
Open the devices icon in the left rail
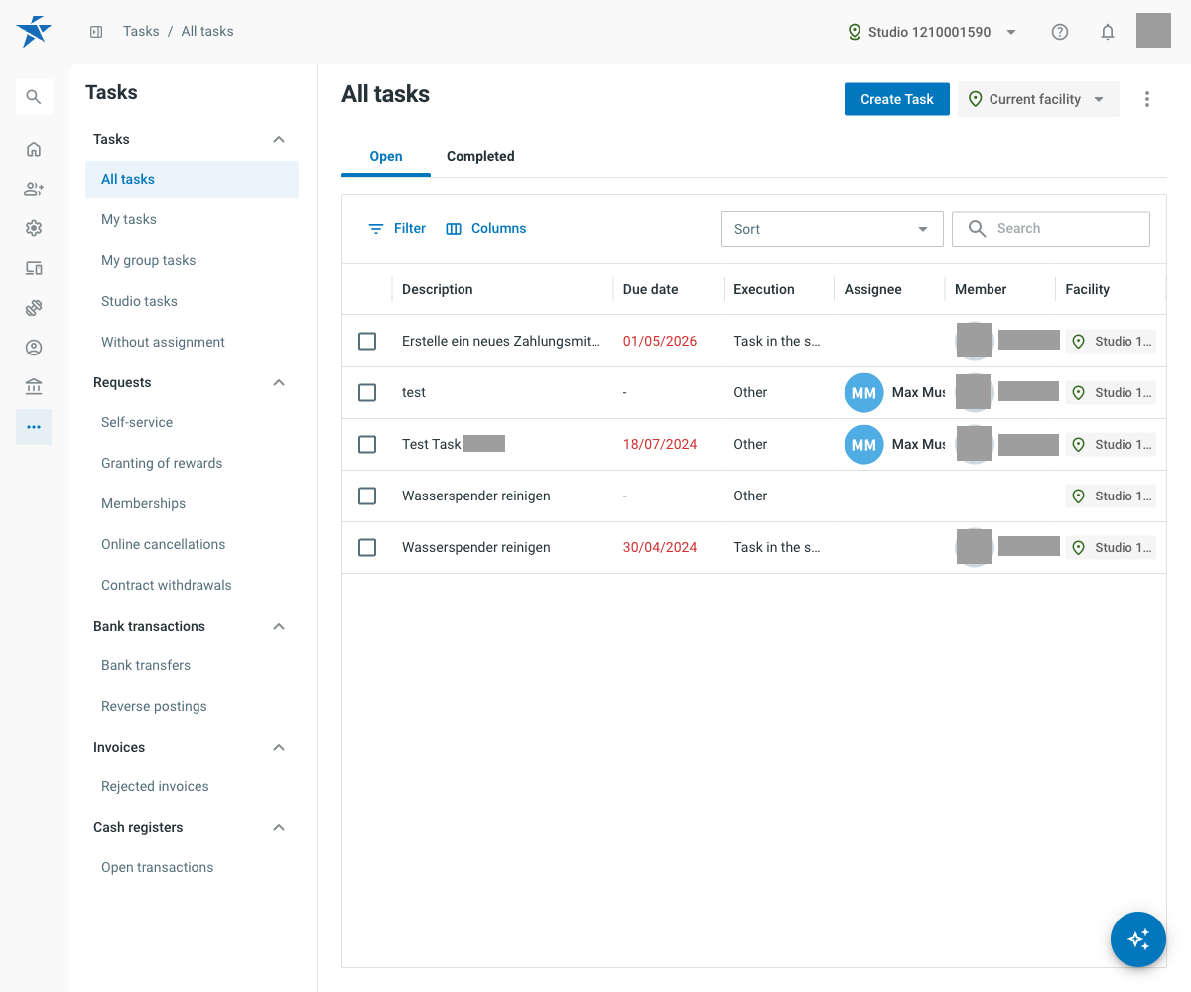pyautogui.click(x=34, y=268)
